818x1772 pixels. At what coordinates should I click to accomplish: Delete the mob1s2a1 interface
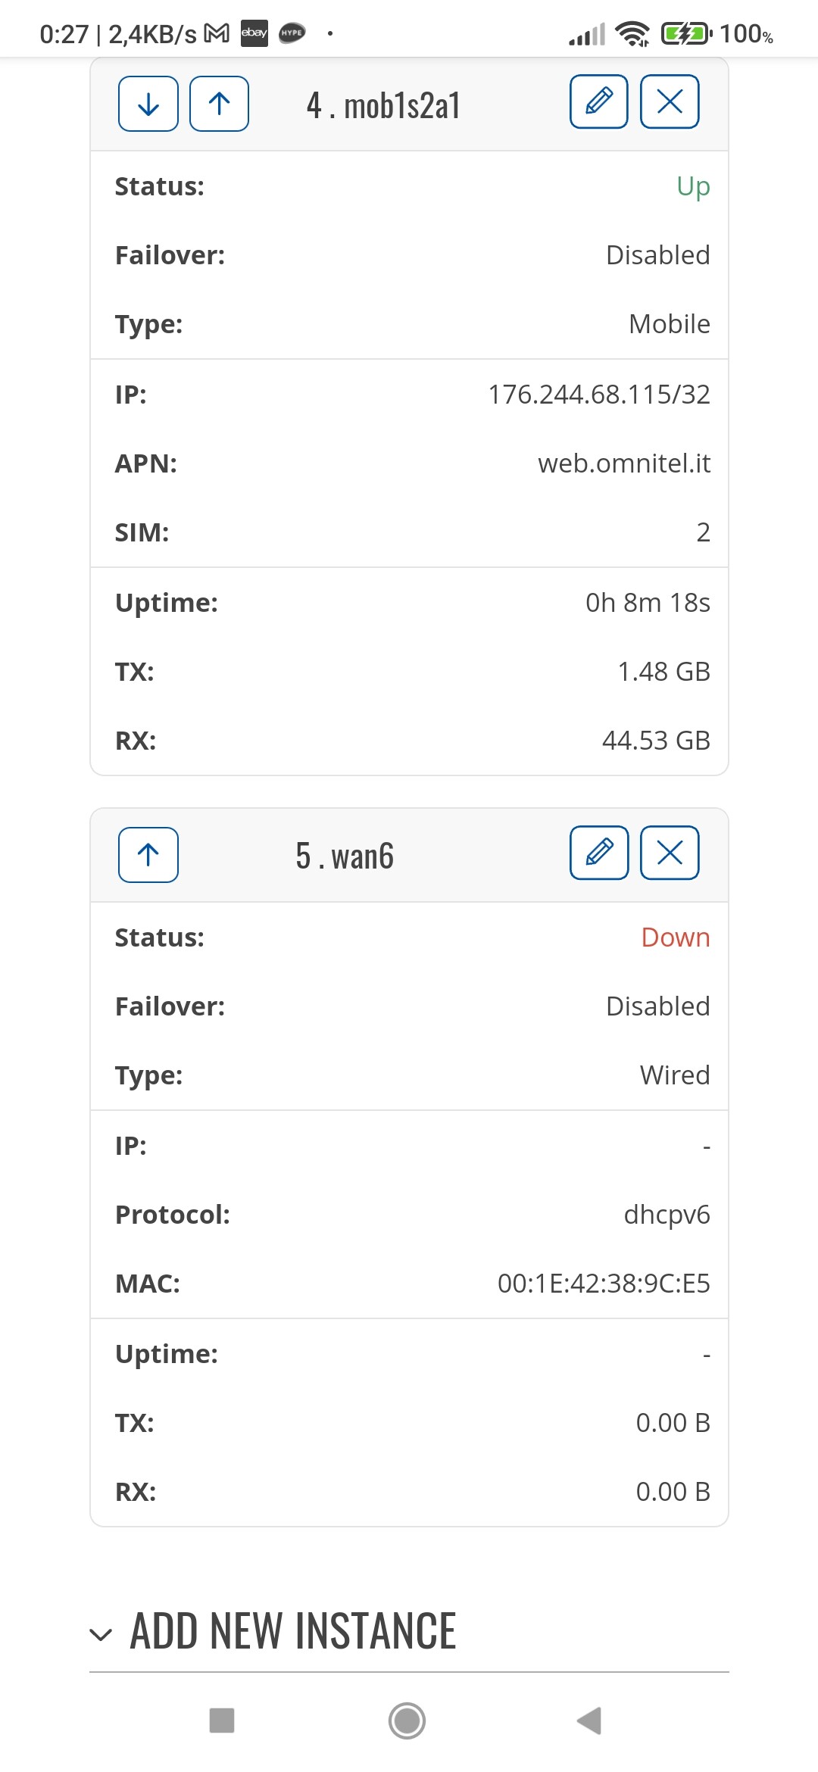click(x=670, y=101)
